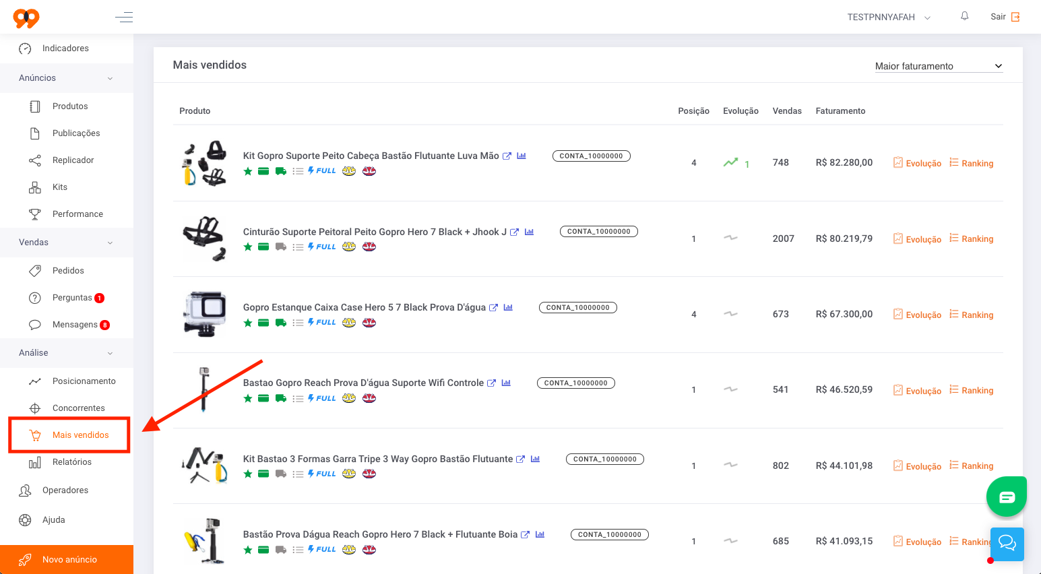This screenshot has width=1041, height=574.
Task: Click Evolução for Kit Gopro Suporte Peito
Action: (917, 163)
